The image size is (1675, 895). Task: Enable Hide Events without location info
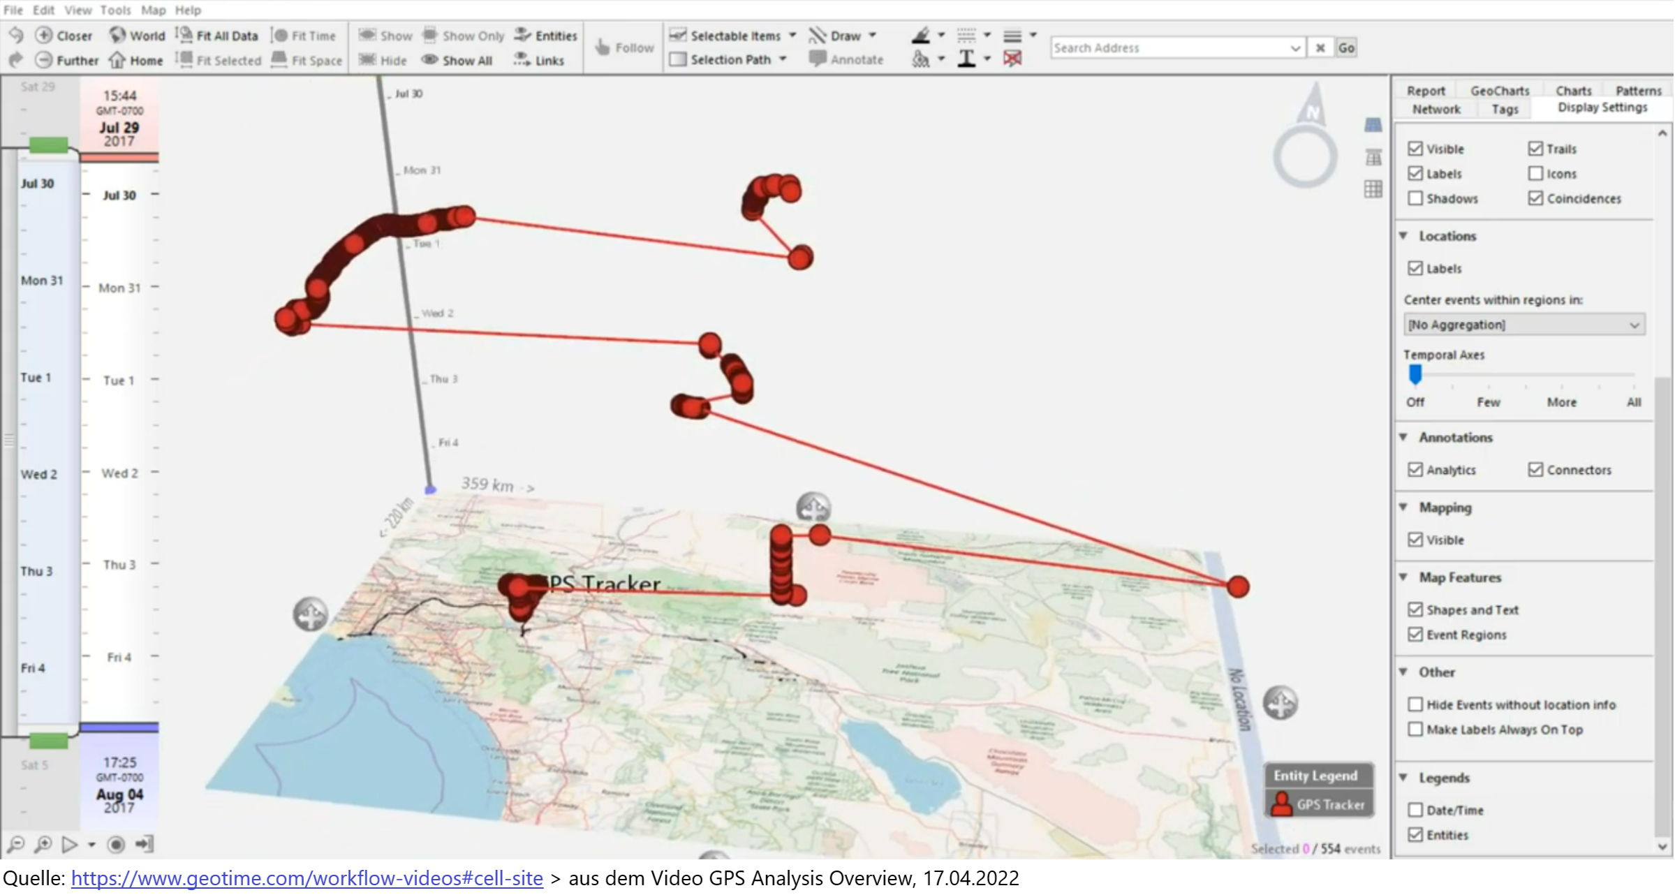[1415, 704]
